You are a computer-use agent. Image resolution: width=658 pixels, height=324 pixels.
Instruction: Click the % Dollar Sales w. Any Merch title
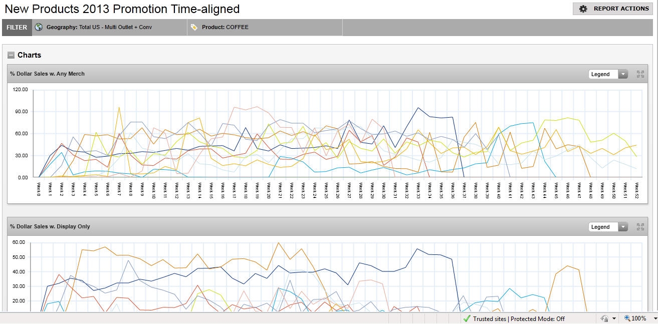pyautogui.click(x=47, y=74)
